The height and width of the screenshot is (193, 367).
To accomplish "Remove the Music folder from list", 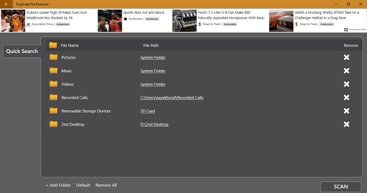I will click(347, 71).
